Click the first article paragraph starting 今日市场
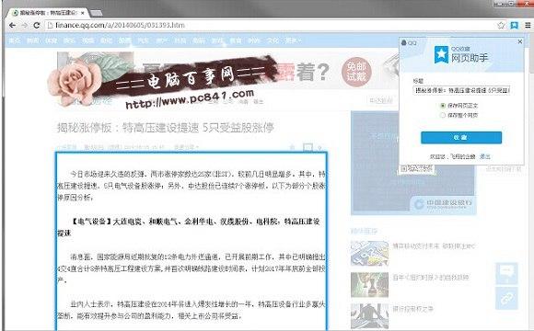 click(x=192, y=186)
